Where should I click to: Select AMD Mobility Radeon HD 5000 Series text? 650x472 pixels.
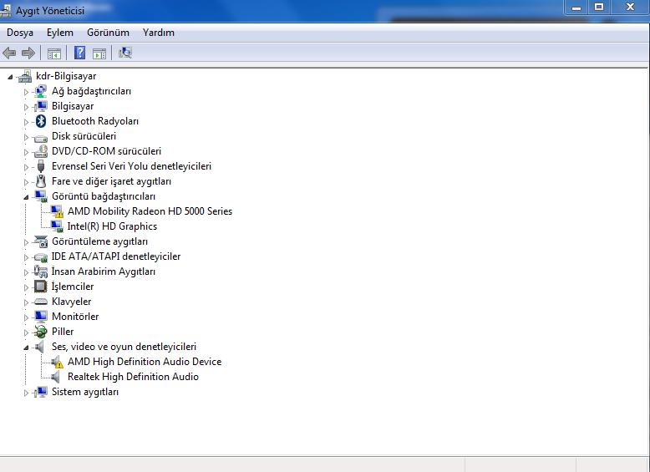pyautogui.click(x=150, y=211)
